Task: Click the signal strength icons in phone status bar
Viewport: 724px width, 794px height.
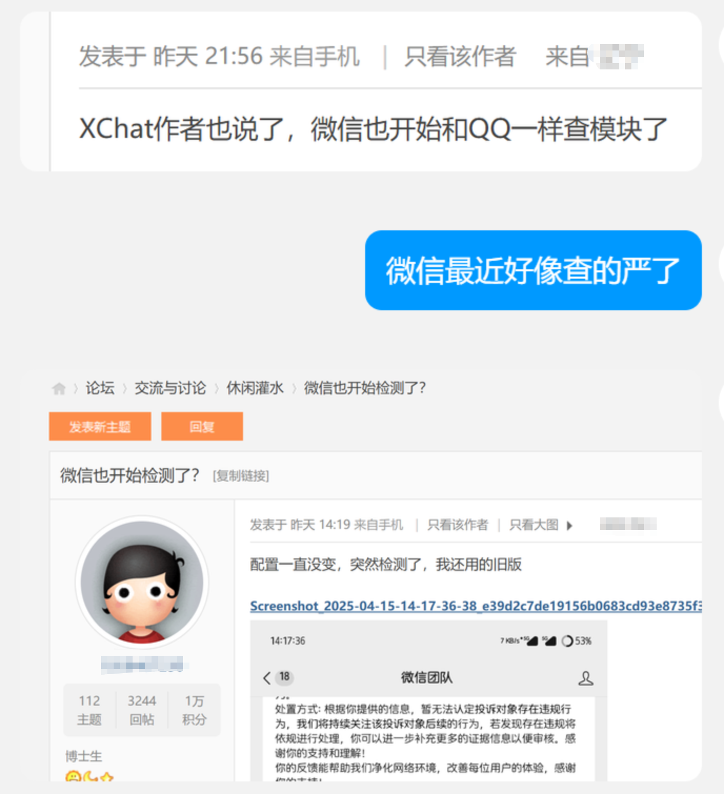Action: pos(539,640)
